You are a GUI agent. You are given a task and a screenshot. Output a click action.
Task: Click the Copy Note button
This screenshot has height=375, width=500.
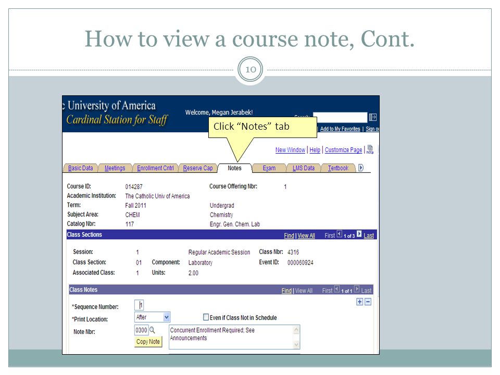148,342
